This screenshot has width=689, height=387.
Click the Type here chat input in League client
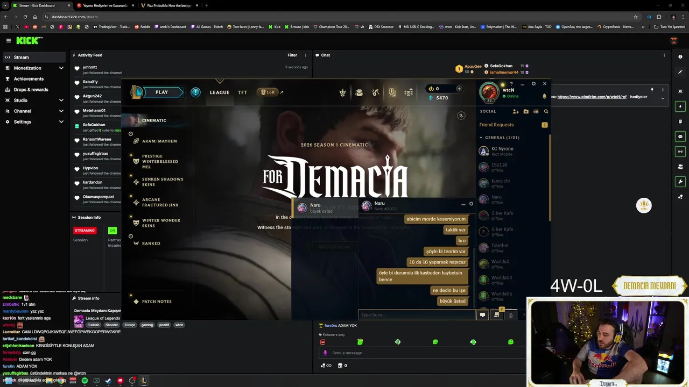[417, 315]
